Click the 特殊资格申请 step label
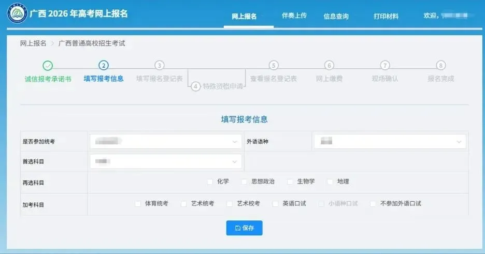 pos(223,86)
